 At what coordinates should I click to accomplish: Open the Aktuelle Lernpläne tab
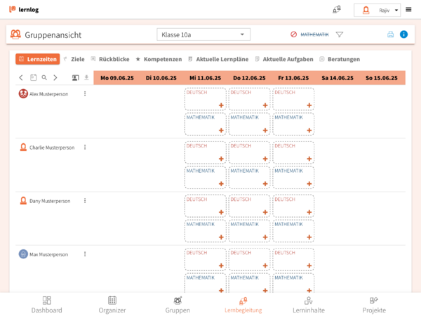click(x=222, y=59)
